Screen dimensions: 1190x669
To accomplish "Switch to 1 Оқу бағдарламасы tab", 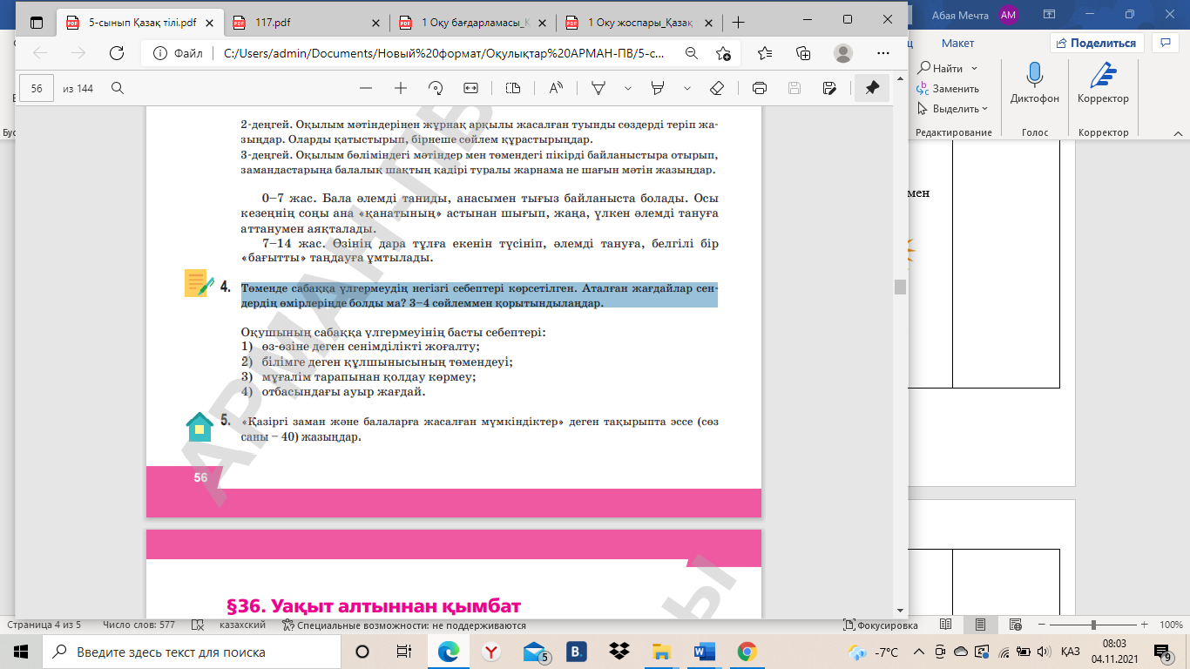I will pos(473,23).
